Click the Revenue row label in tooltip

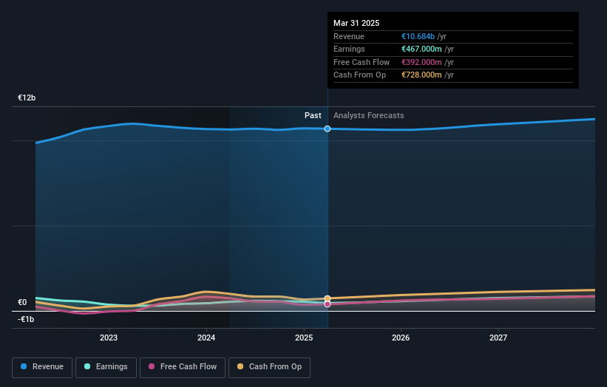pos(349,36)
